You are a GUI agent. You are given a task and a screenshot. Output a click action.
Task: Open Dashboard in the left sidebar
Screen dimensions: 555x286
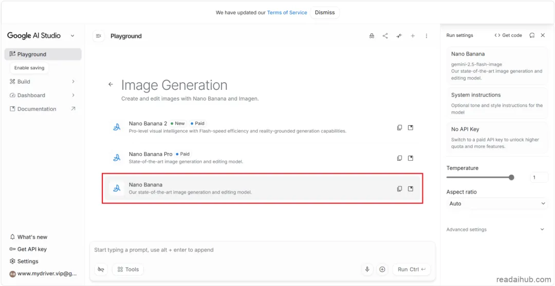(31, 95)
